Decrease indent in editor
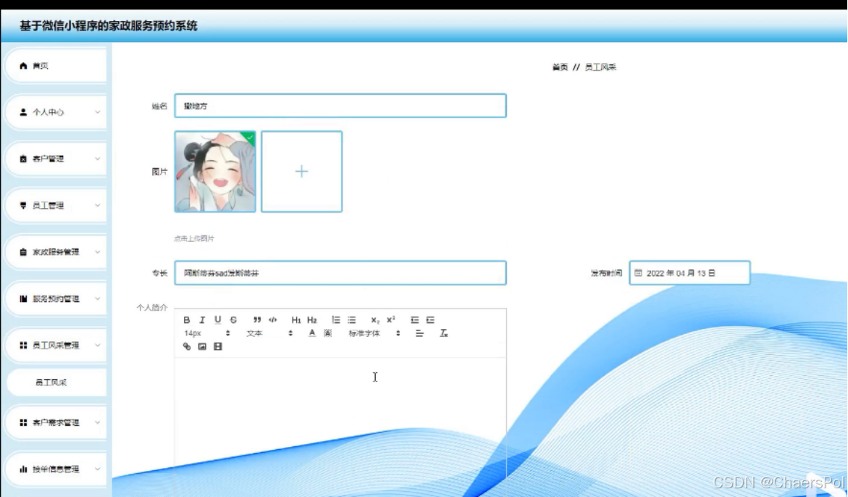Viewport: 848px width, 497px height. [415, 320]
